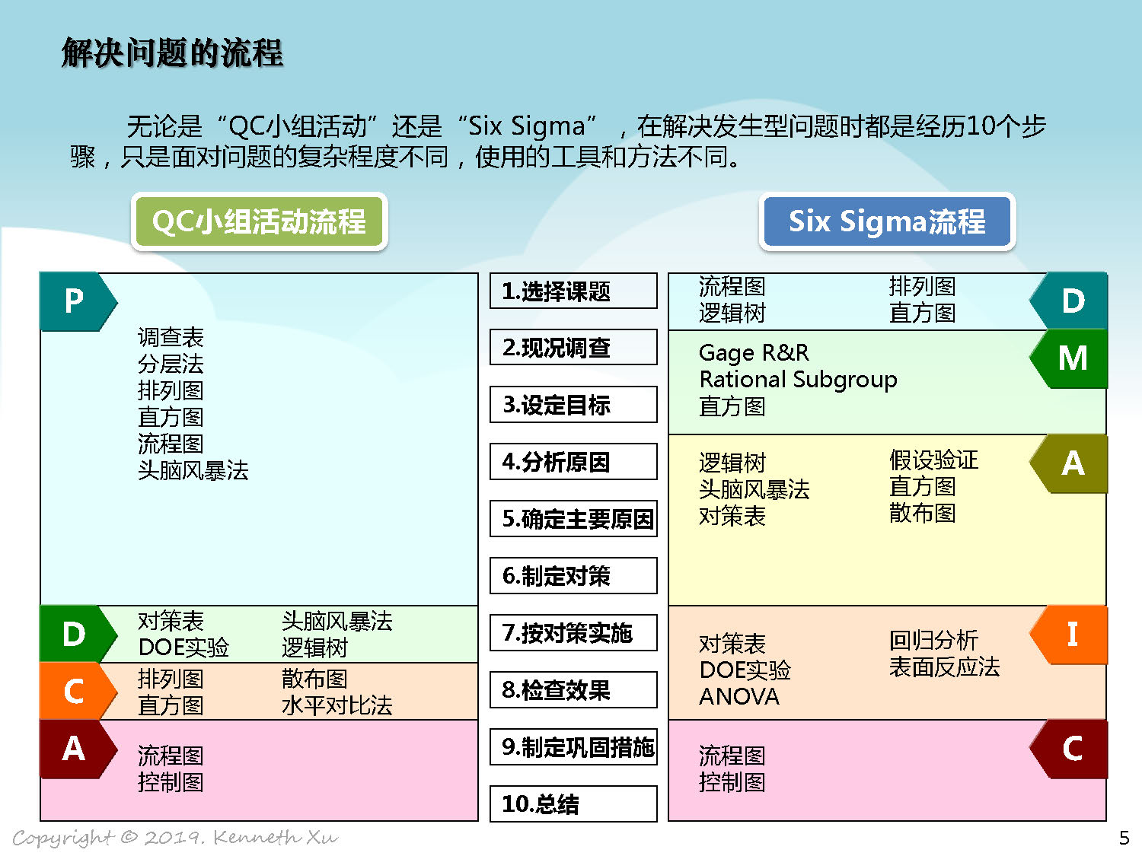1142x856 pixels.
Task: Click the dark red C badge on Six Sigma side
Action: click(x=1070, y=749)
